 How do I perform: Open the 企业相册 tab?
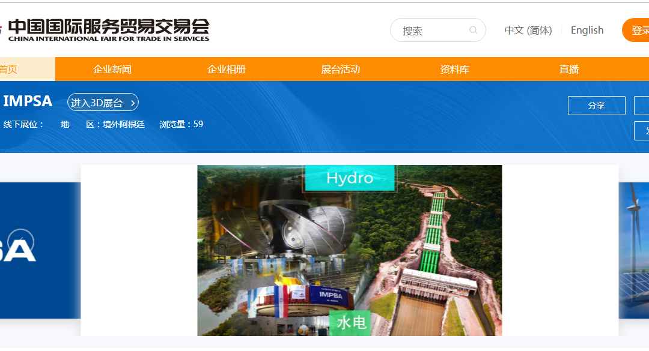(x=227, y=69)
